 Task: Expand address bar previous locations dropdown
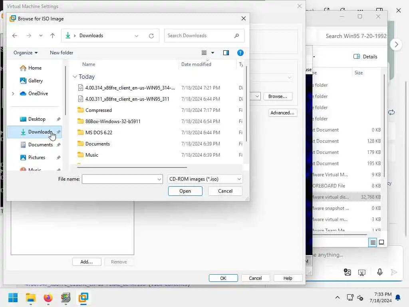(x=137, y=36)
